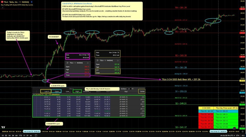Click the TSLA Tesla, Inc. symbol title

point(16,2)
